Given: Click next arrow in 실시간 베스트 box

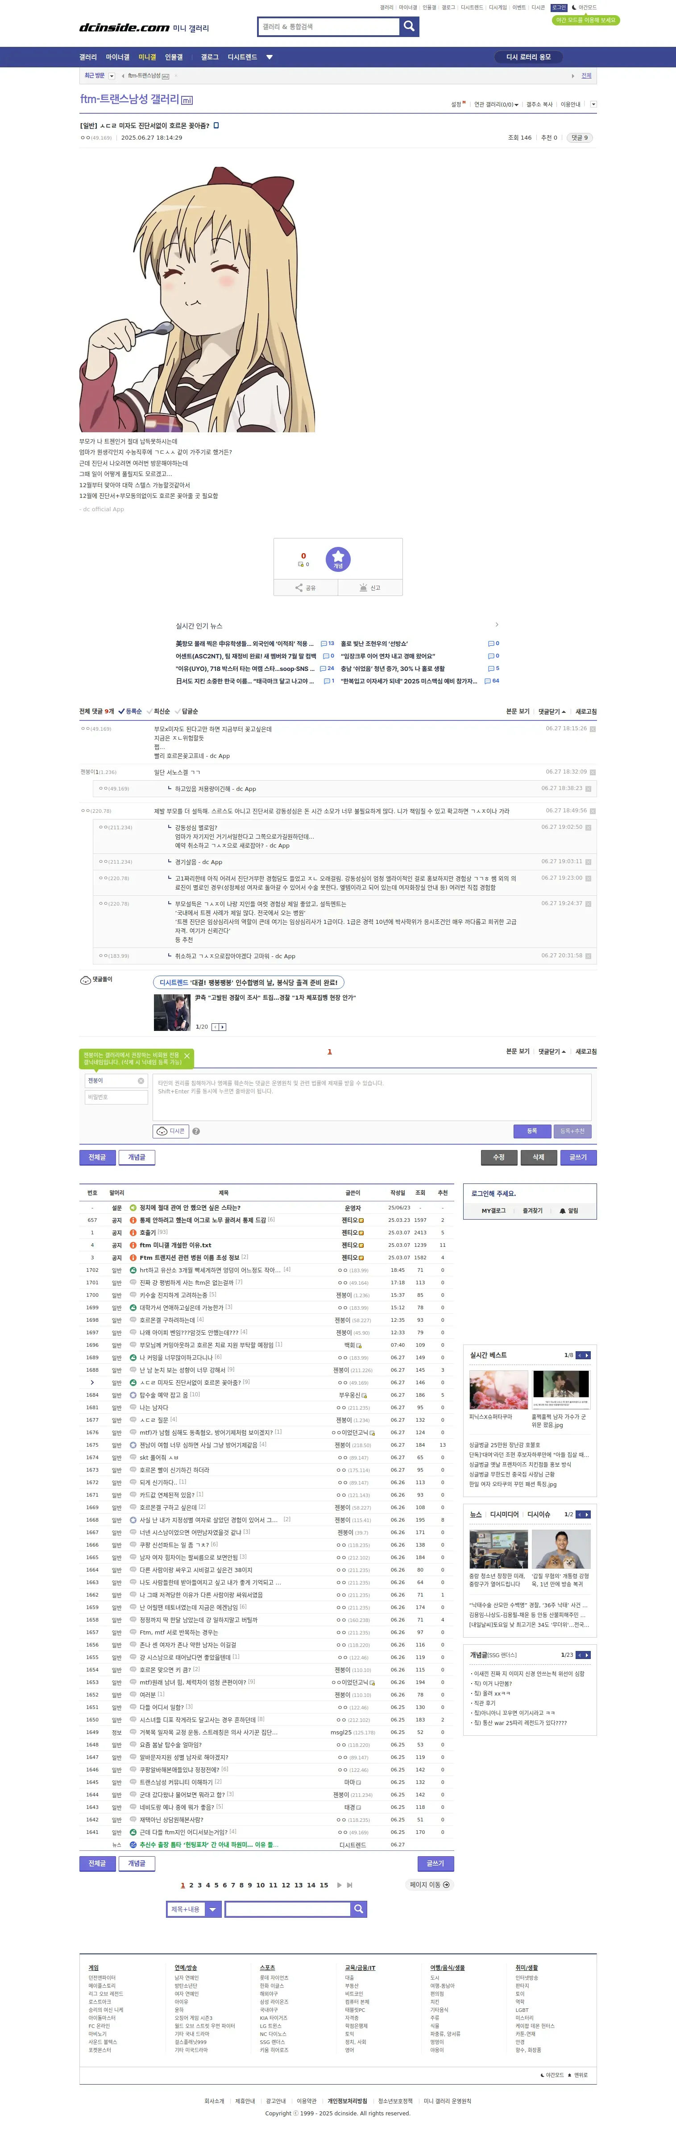Looking at the screenshot, I should pyautogui.click(x=587, y=1355).
